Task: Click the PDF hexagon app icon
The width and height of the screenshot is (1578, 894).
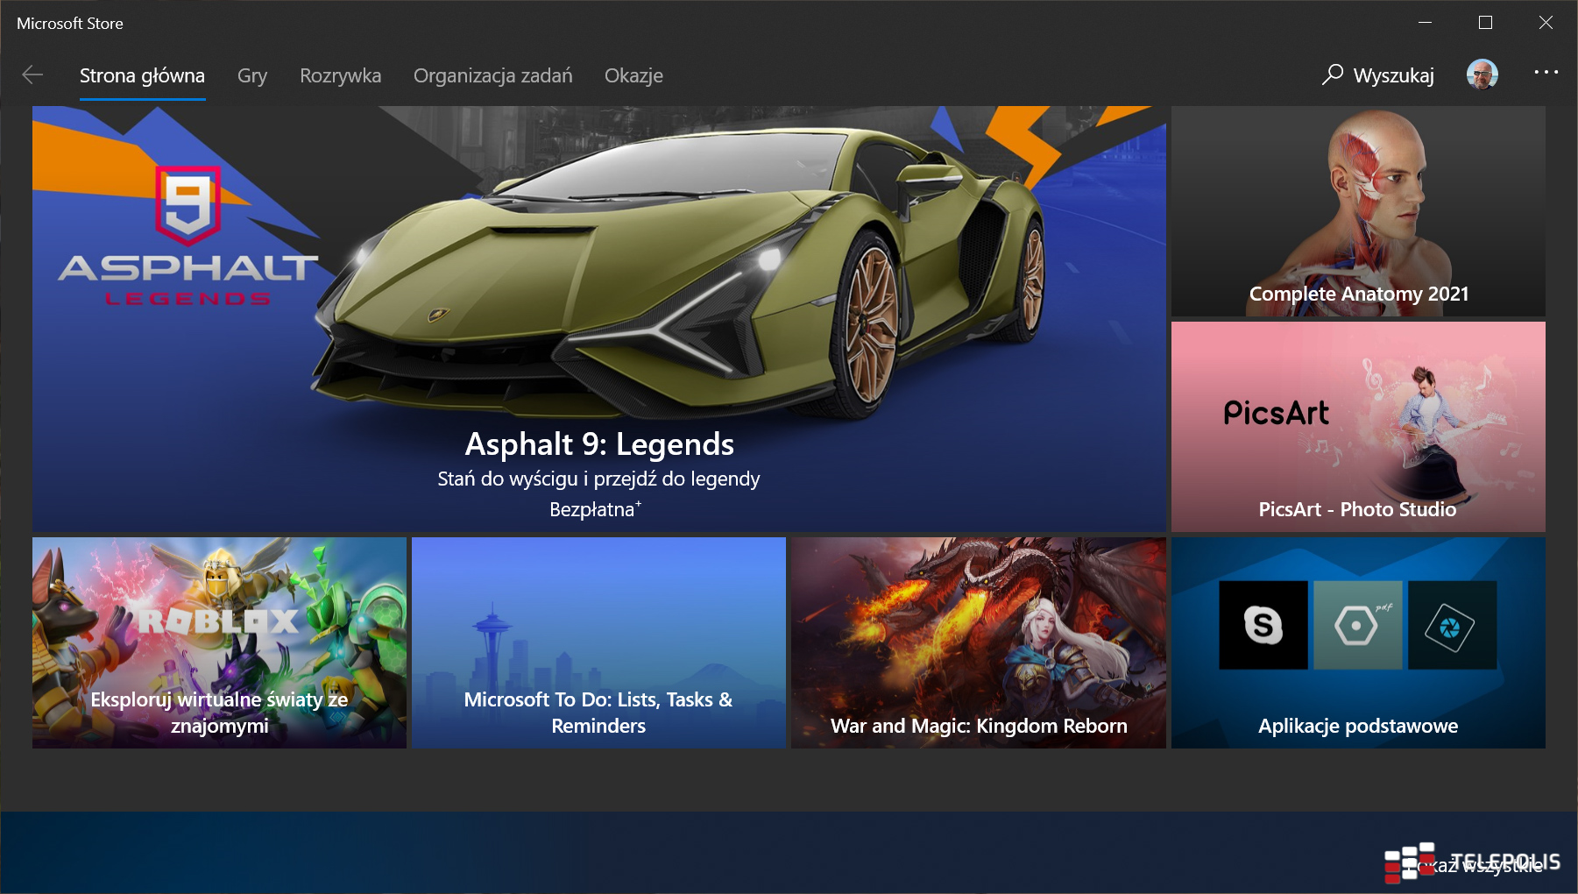Action: [x=1357, y=625]
